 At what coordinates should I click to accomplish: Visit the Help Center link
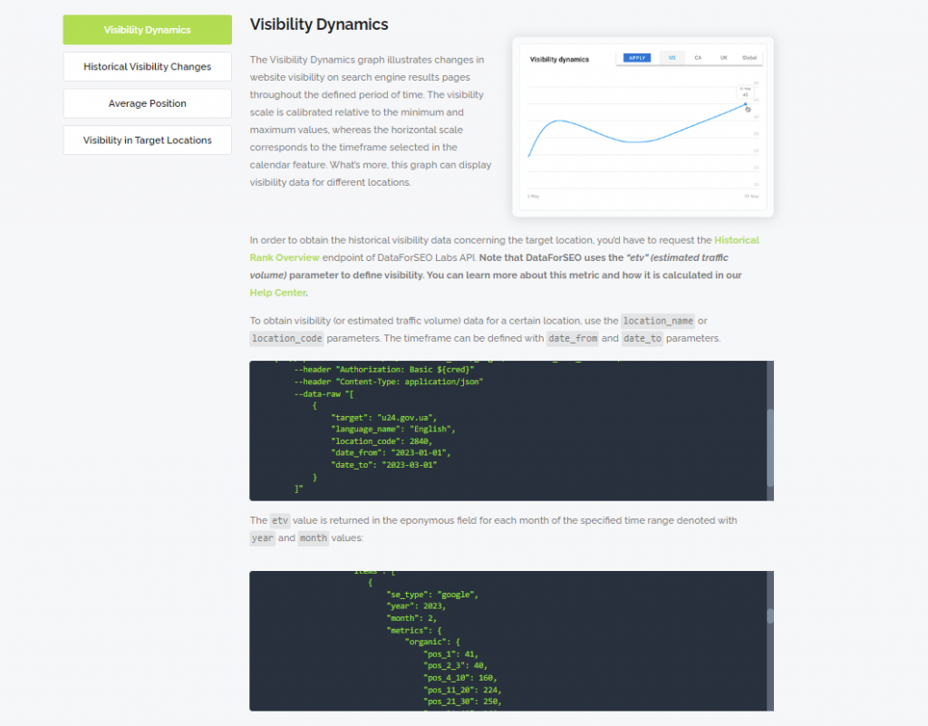click(277, 293)
